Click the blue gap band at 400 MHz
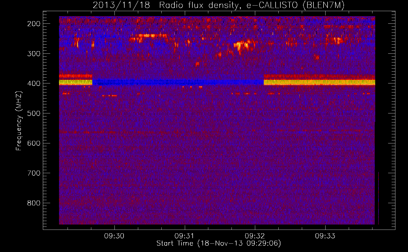This screenshot has width=408, height=252. coord(178,82)
